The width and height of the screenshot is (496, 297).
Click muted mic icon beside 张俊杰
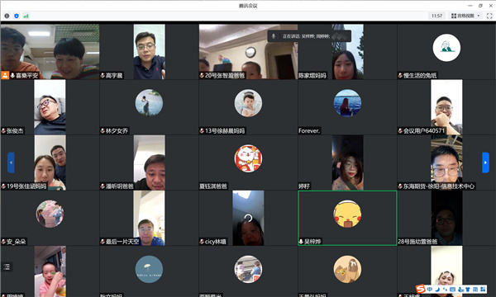point(3,130)
